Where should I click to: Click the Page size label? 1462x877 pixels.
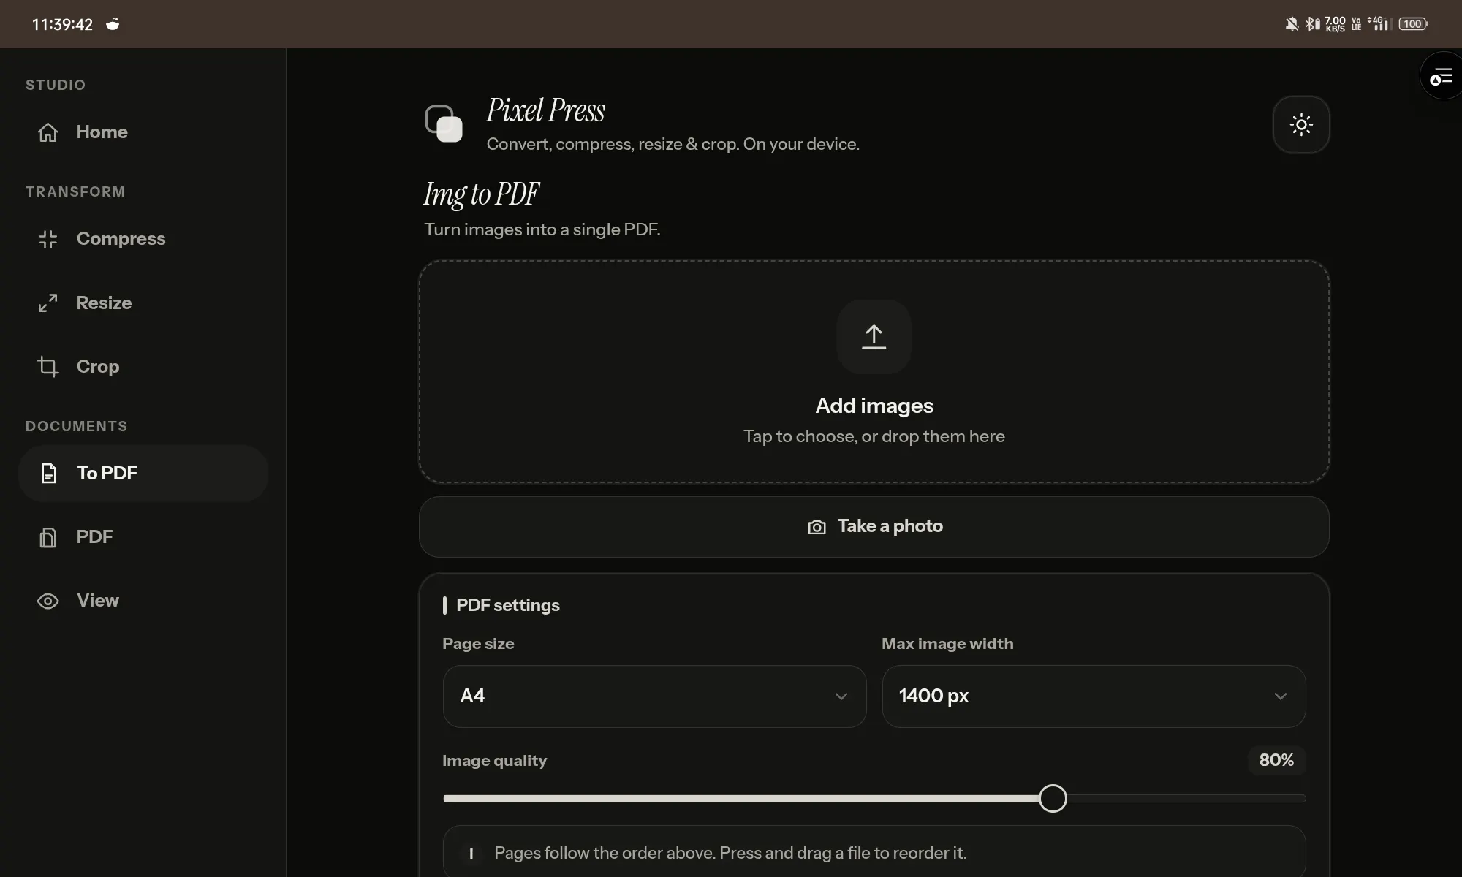click(x=478, y=644)
